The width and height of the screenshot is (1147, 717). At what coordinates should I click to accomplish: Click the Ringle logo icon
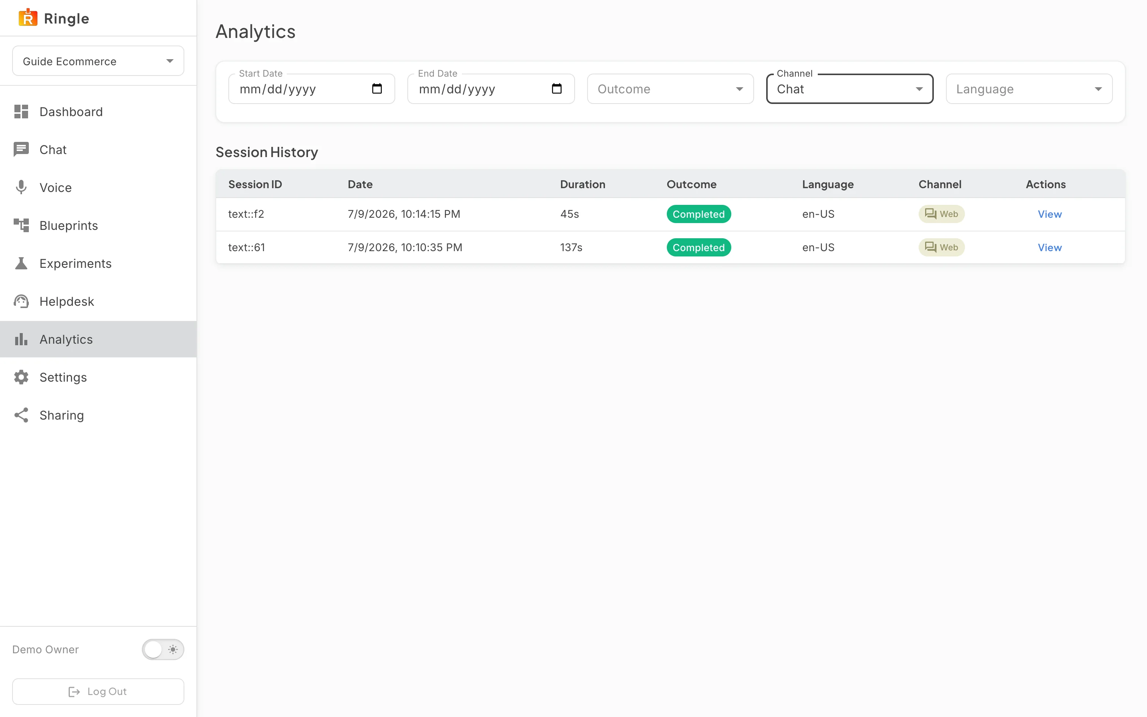[28, 18]
